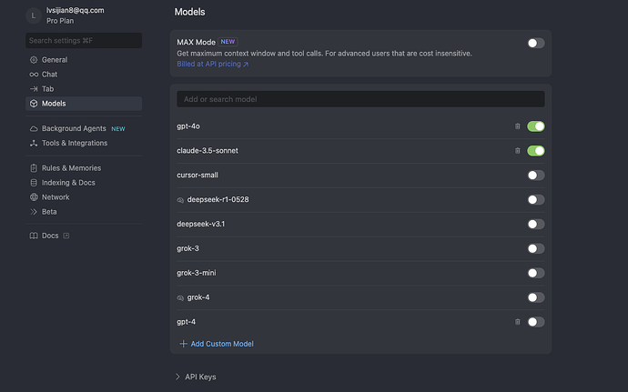Open Network settings

click(84, 197)
